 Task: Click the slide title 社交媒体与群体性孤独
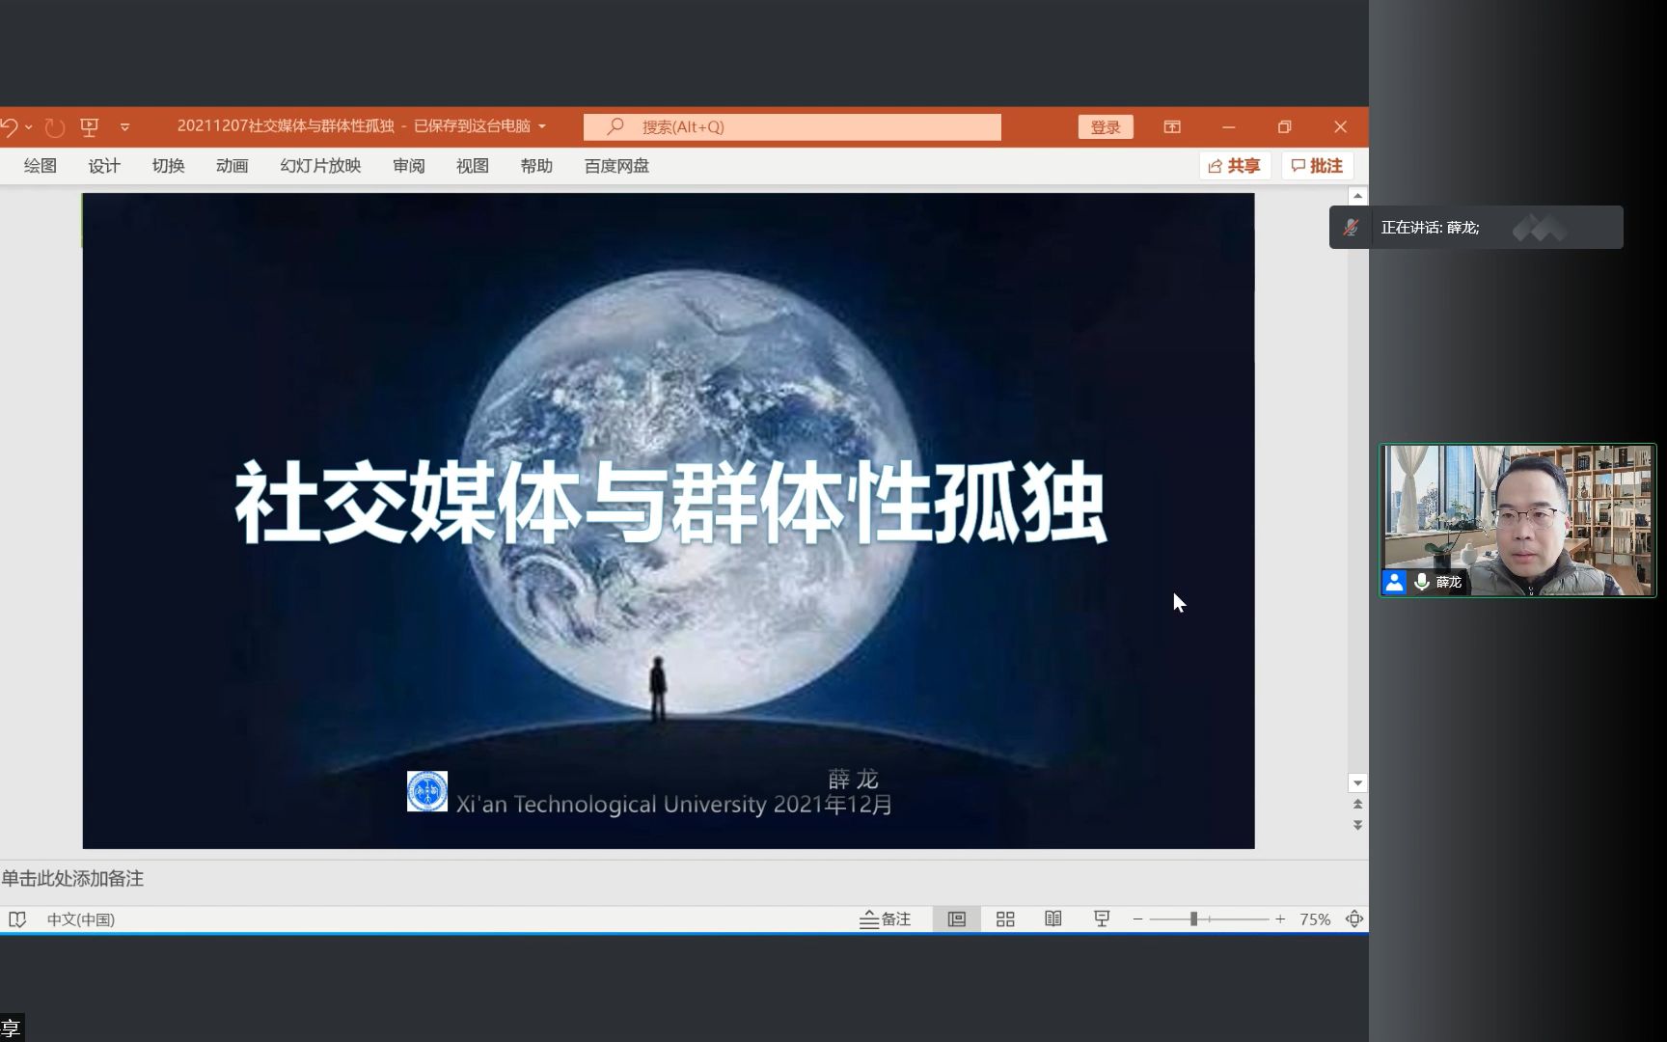point(670,504)
